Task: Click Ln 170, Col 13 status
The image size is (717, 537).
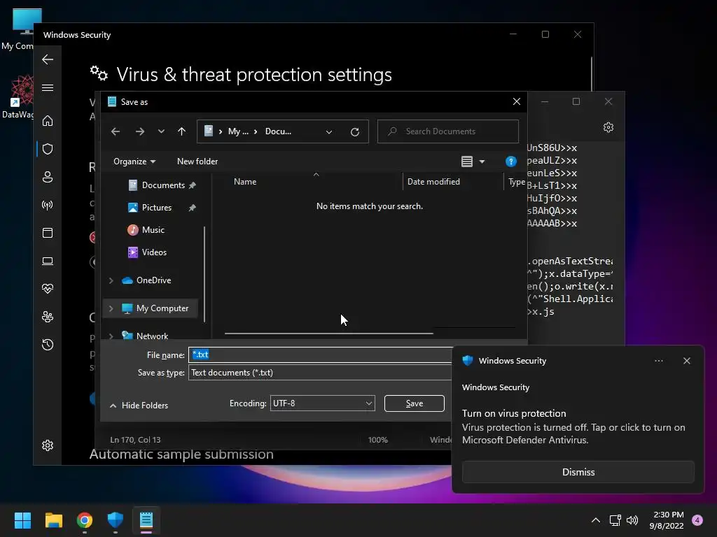Action: pos(135,440)
